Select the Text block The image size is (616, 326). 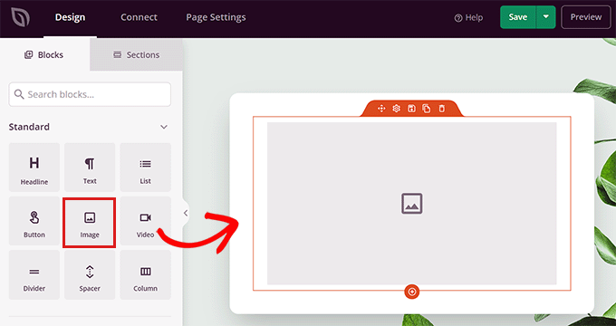point(90,168)
